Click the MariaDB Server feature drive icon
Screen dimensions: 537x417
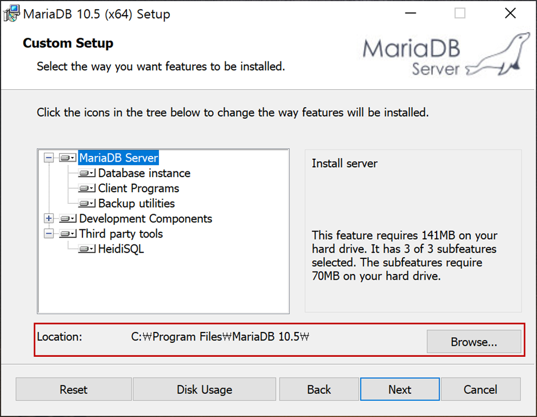tap(67, 158)
